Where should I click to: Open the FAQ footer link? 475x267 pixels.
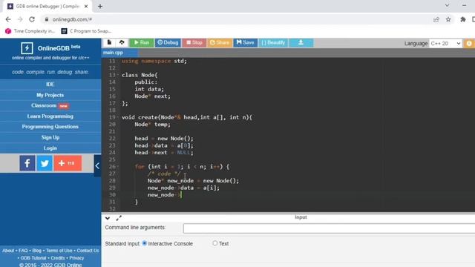click(23, 251)
